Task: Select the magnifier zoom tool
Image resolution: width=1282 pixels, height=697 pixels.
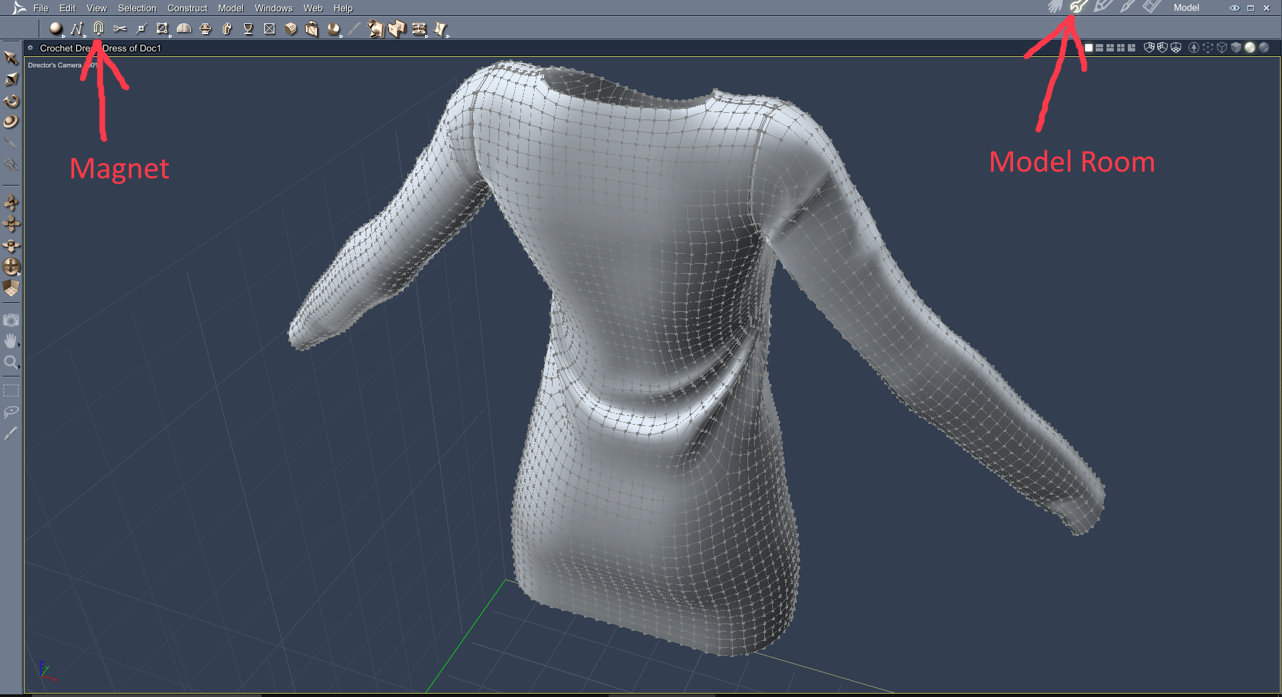Action: tap(11, 363)
